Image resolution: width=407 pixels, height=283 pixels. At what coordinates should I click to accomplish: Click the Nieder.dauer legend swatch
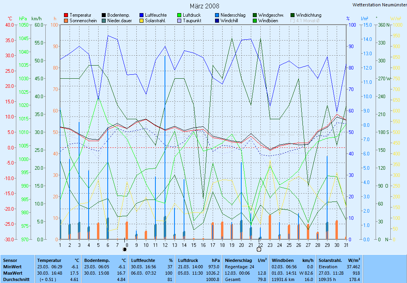point(104,21)
